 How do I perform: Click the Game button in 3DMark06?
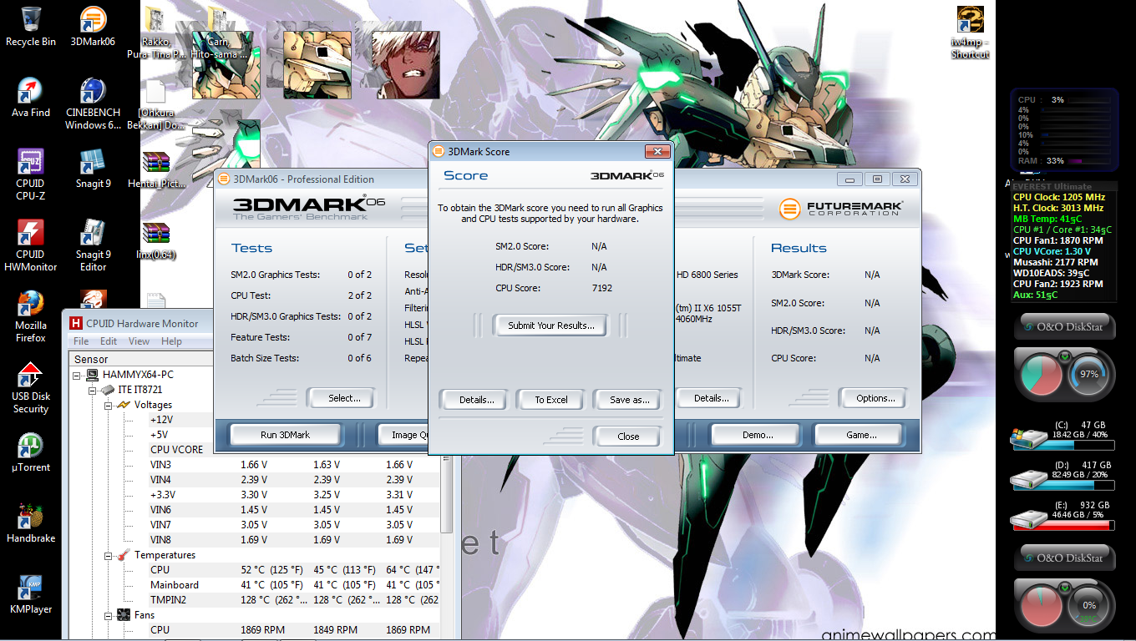click(x=861, y=435)
